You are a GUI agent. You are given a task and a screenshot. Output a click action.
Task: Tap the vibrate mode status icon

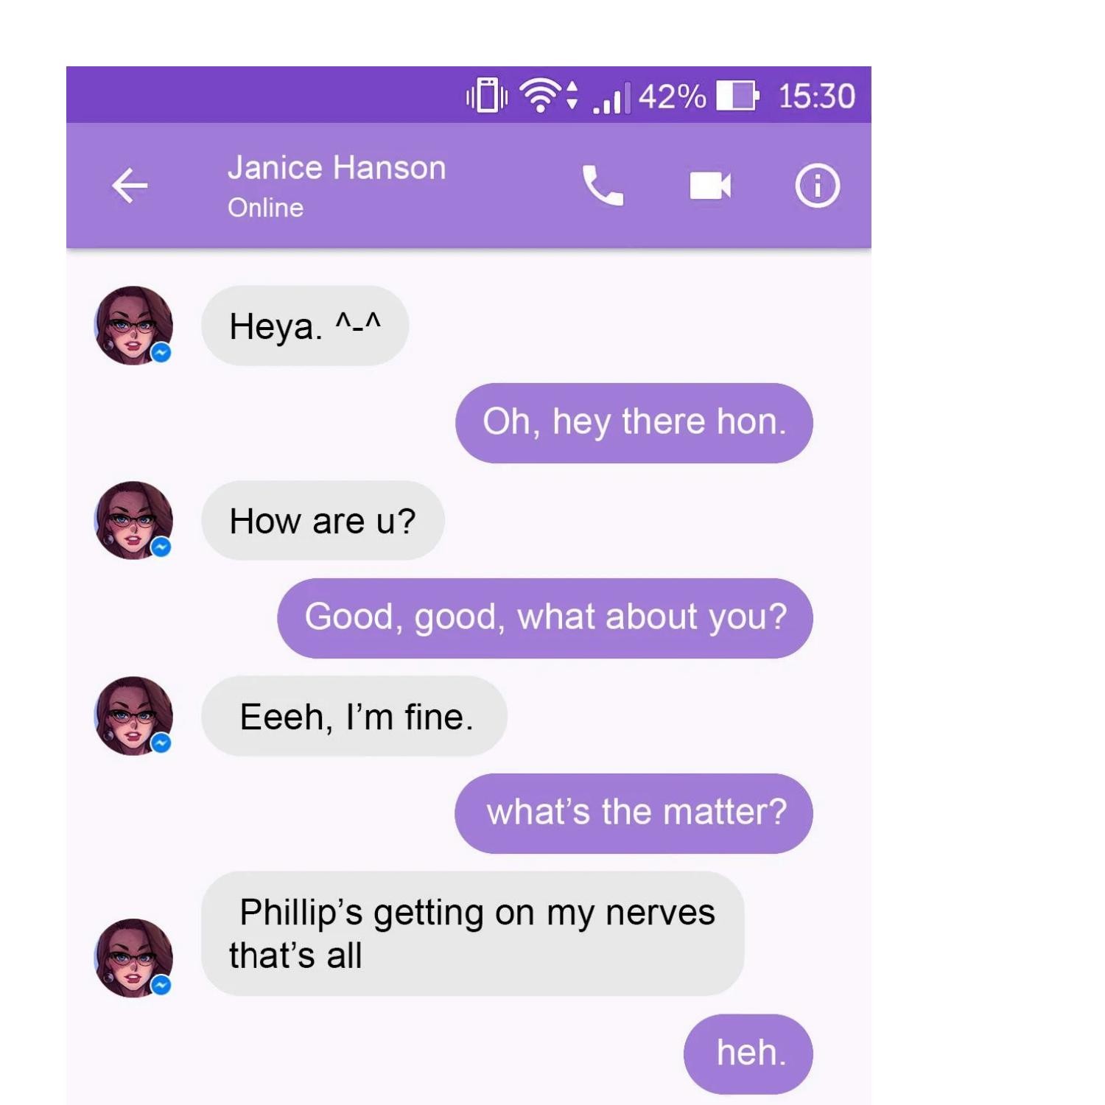[487, 96]
